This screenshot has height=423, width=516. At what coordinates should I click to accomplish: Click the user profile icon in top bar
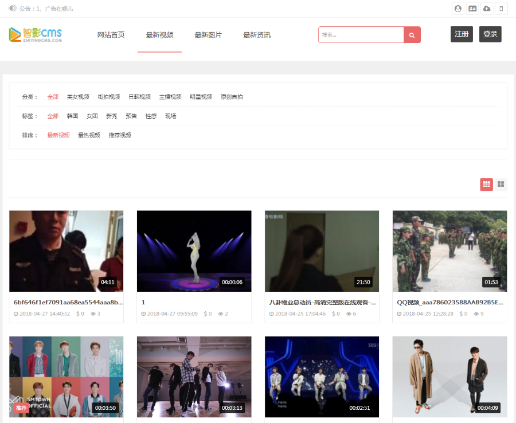coord(458,9)
